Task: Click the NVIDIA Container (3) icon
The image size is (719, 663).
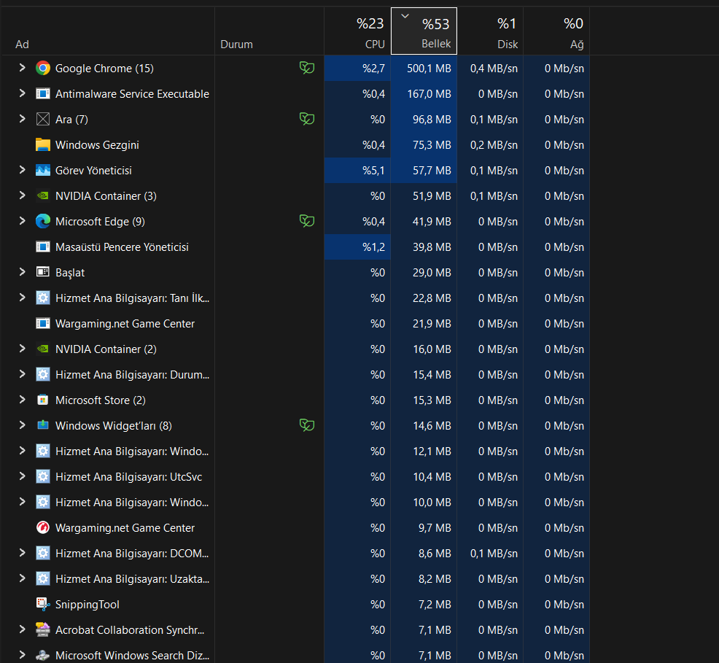Action: point(42,195)
